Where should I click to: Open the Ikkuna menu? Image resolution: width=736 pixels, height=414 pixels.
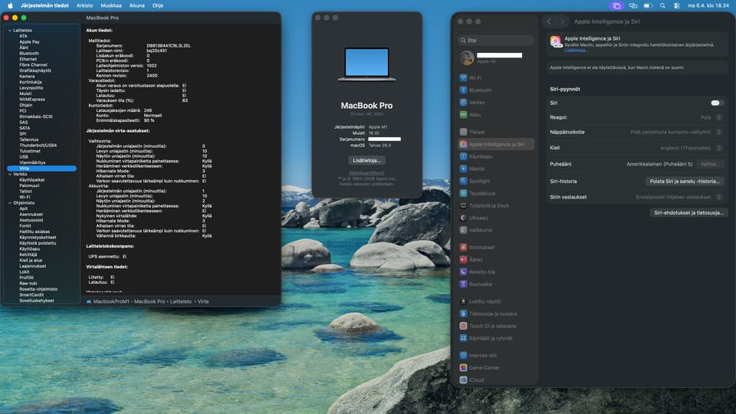pyautogui.click(x=137, y=5)
